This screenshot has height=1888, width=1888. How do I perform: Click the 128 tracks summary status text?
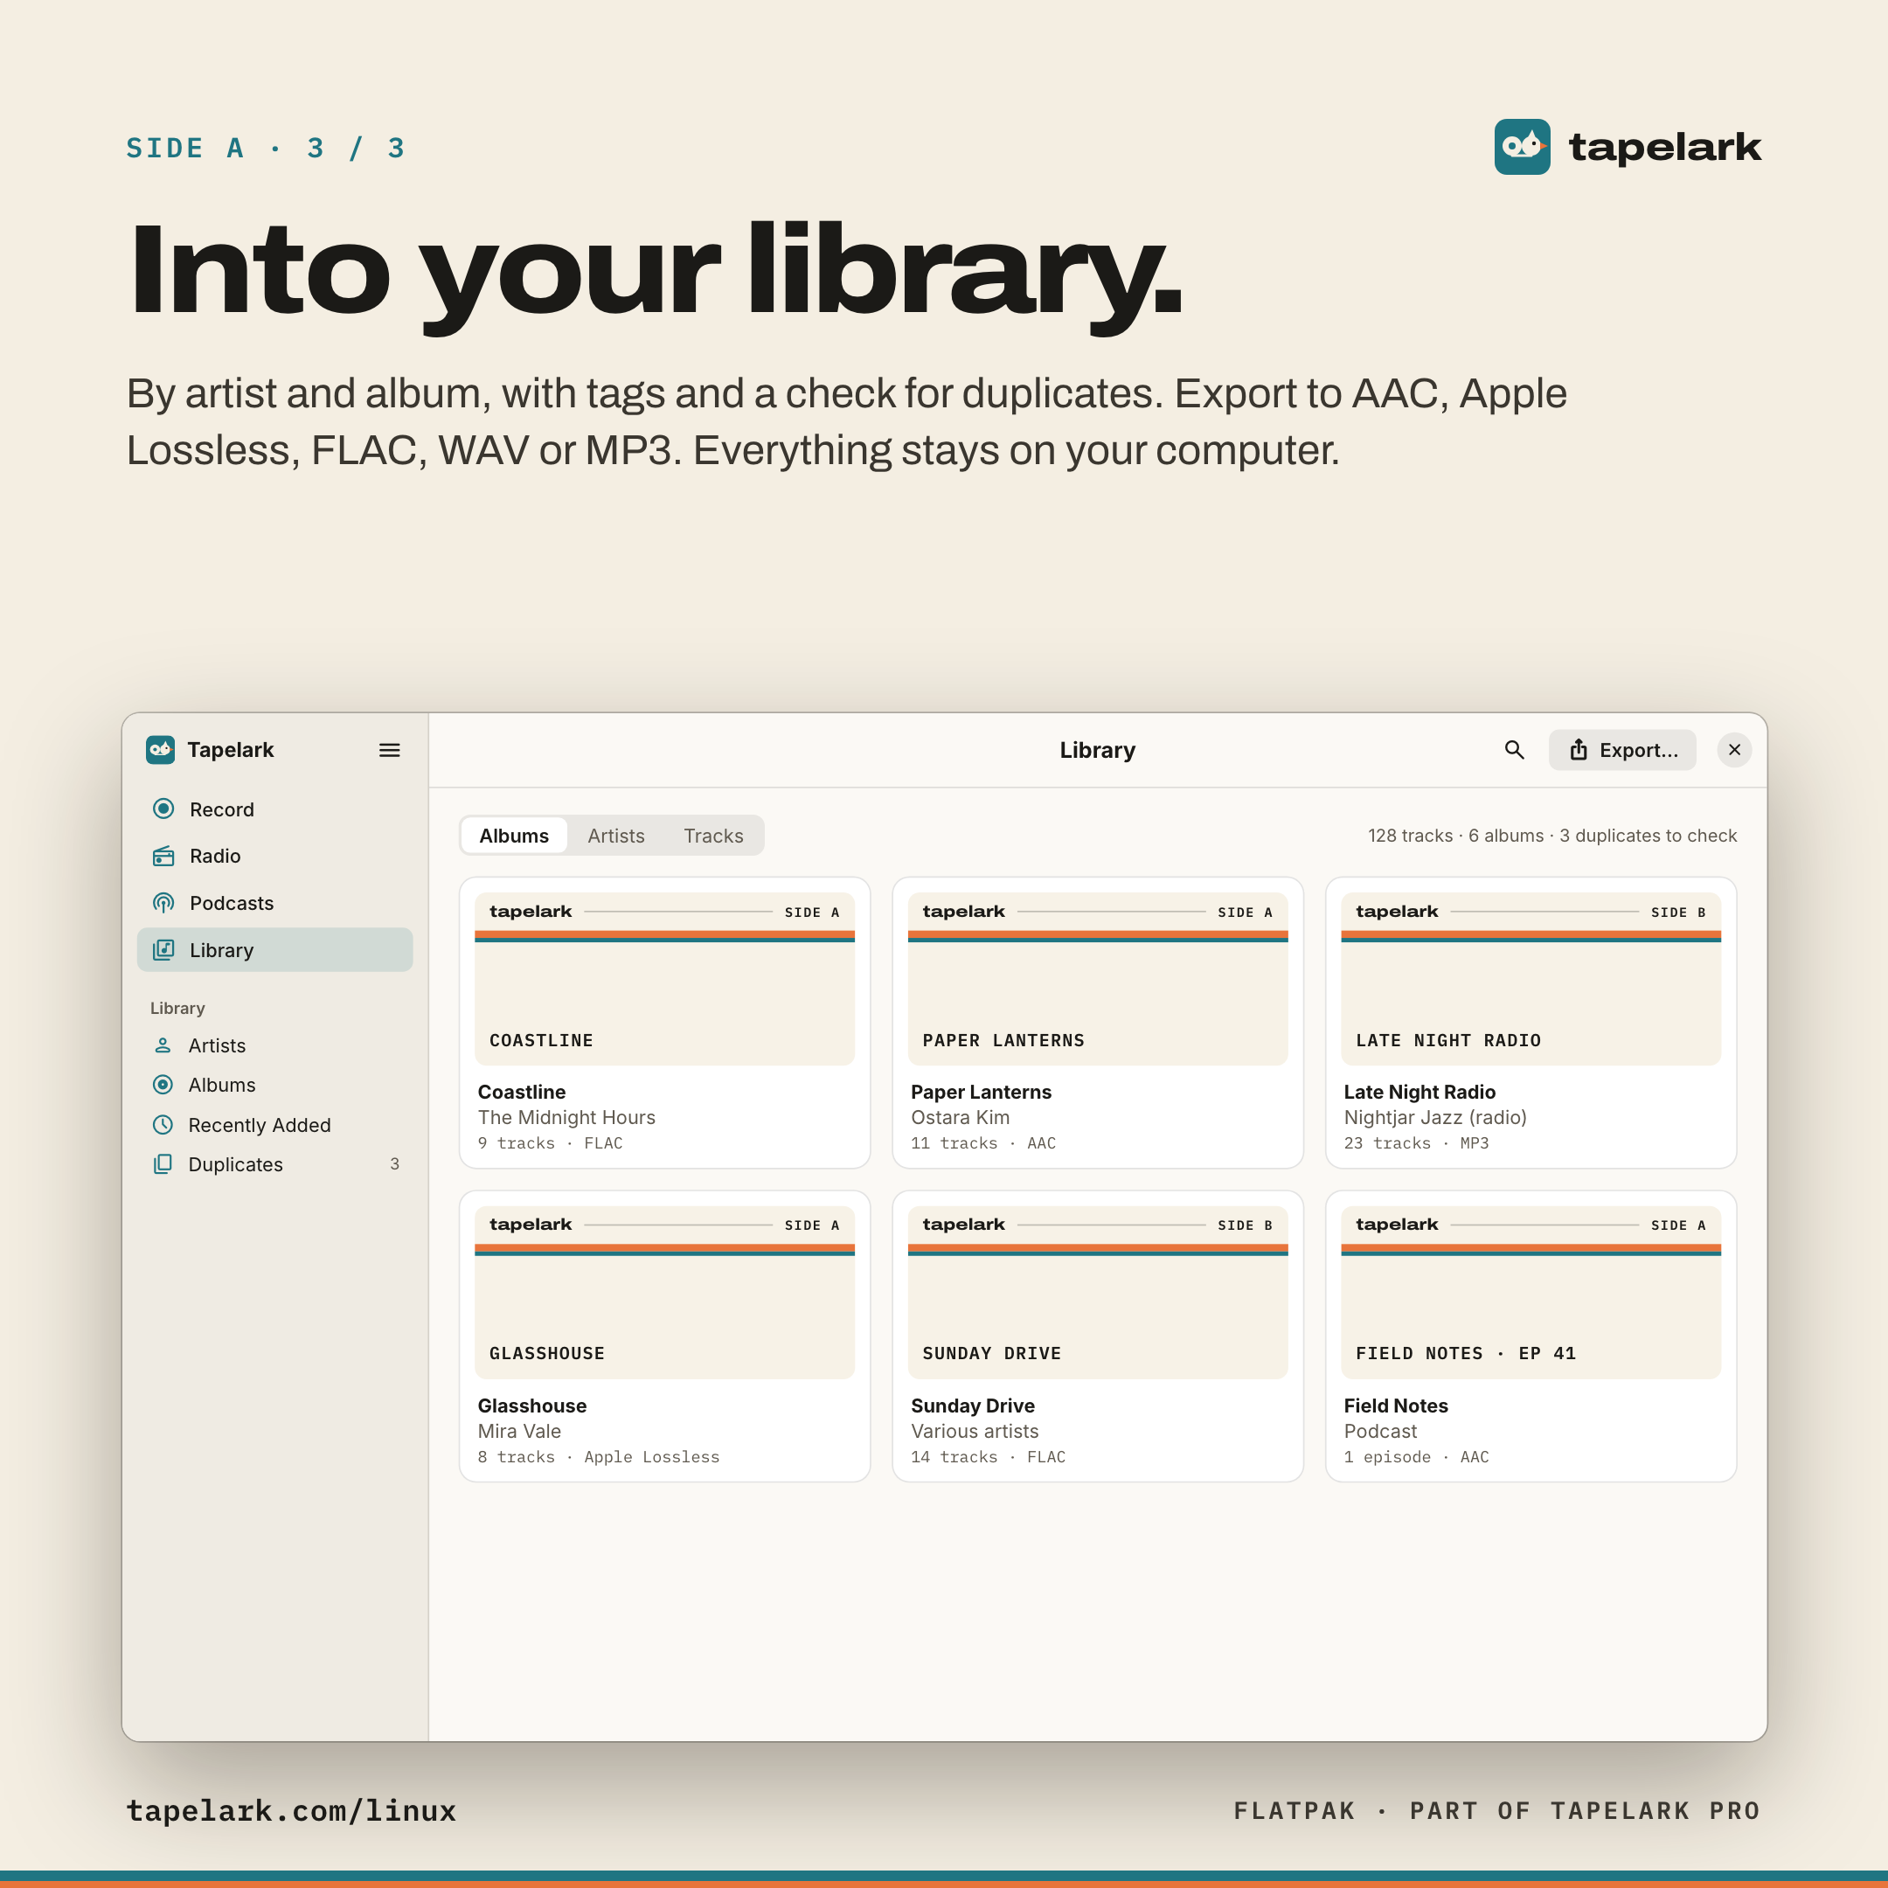(1551, 836)
